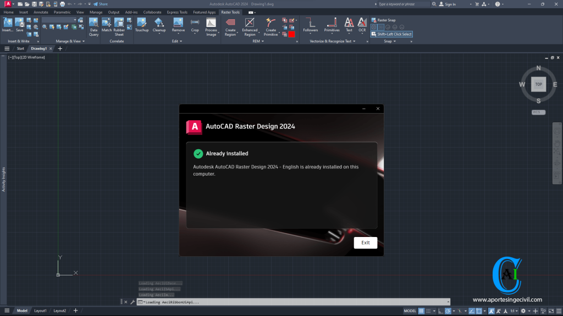Click the Process Image icon

[211, 23]
